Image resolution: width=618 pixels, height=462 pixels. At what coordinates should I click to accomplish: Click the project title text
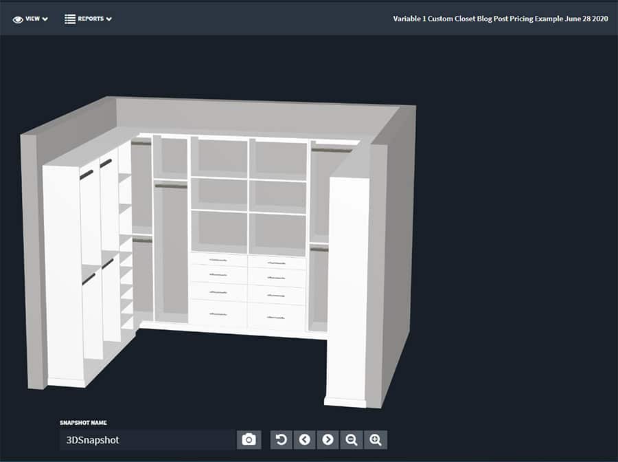pos(500,19)
